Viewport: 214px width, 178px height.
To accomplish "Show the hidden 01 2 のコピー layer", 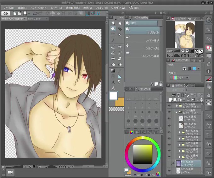I will point(169,163).
